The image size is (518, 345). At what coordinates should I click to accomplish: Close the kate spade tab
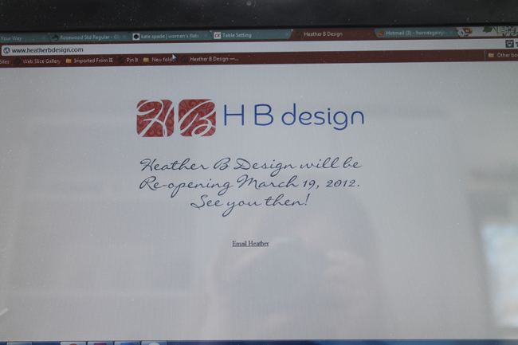coord(206,36)
